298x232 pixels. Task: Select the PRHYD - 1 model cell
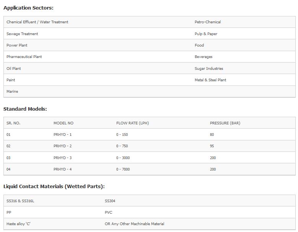pos(62,135)
